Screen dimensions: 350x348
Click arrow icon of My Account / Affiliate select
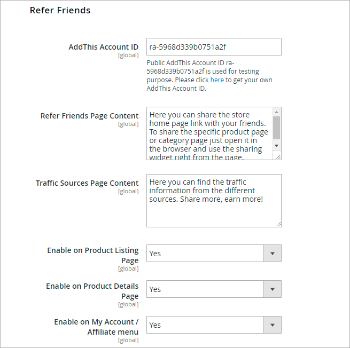(272, 325)
